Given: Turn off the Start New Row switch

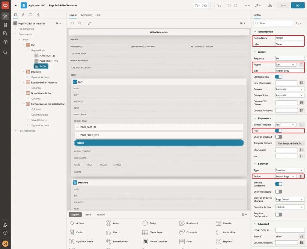Looking at the screenshot, I should [279, 77].
